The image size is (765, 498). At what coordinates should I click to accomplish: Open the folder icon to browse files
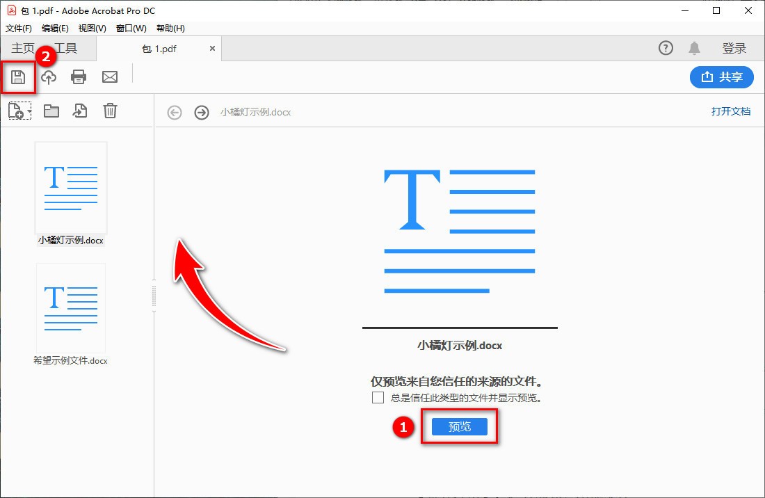51,110
